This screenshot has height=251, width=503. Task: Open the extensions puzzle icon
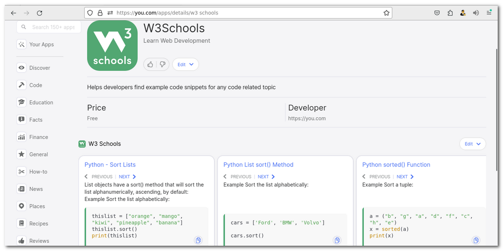coord(450,13)
